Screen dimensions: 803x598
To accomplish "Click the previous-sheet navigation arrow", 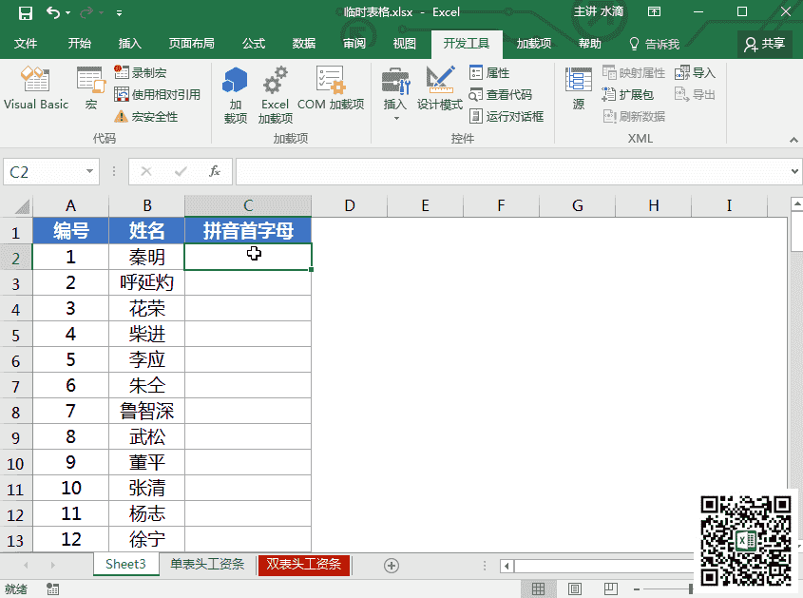I will [26, 566].
